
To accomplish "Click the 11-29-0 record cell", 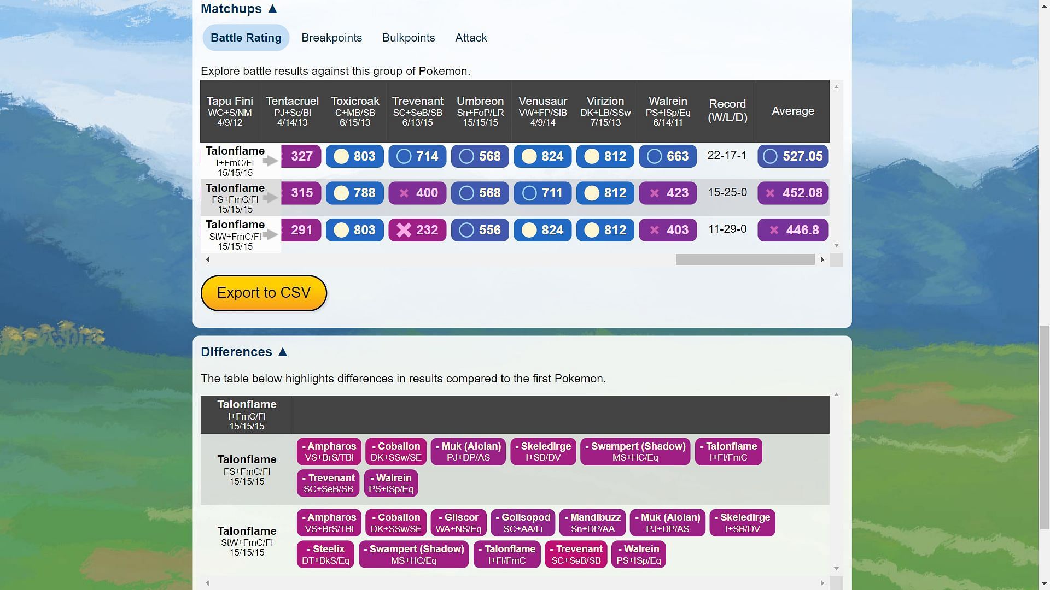I will [x=727, y=229].
